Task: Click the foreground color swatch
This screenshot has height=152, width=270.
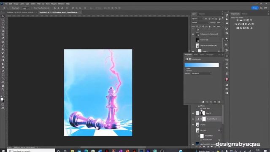Action: pyautogui.click(x=2, y=99)
